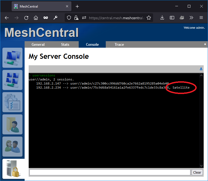The width and height of the screenshot is (208, 181).
Task: Open the browser hamburger application menu
Action: point(201,18)
